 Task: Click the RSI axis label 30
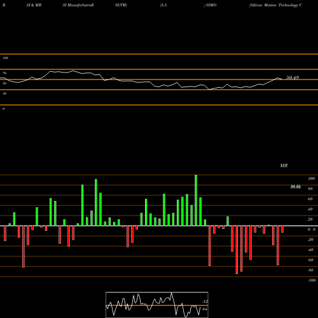point(4,93)
